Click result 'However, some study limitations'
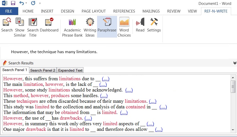The height and width of the screenshot is (137, 237). point(63,90)
